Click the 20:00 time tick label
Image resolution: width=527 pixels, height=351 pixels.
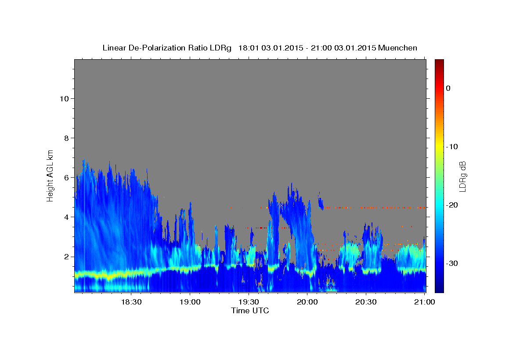click(x=307, y=302)
